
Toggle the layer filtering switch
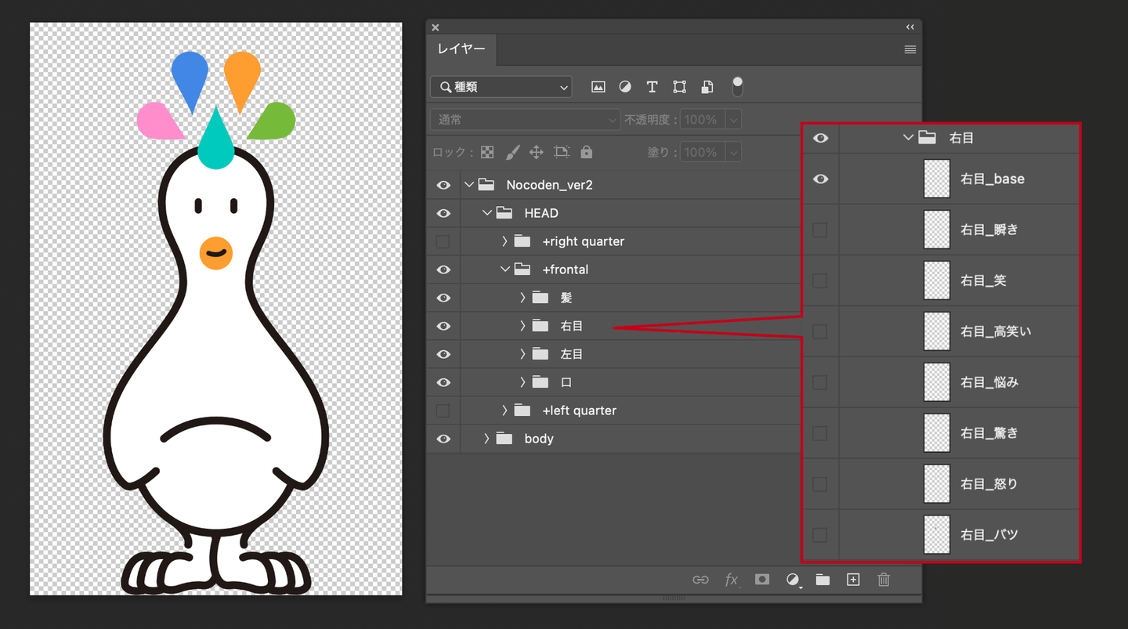tap(737, 87)
